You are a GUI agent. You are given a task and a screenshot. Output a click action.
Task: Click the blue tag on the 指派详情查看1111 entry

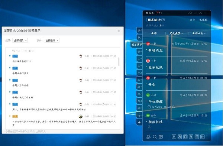coord(15,56)
